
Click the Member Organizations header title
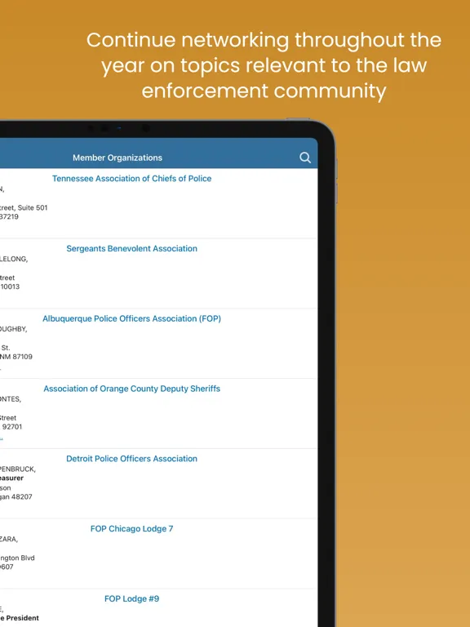click(117, 158)
